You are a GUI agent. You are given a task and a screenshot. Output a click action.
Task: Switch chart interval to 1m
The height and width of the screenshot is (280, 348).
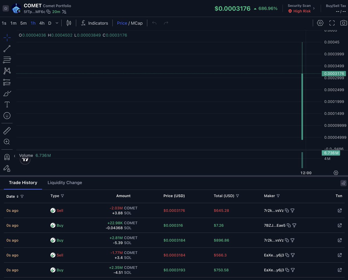(13, 23)
